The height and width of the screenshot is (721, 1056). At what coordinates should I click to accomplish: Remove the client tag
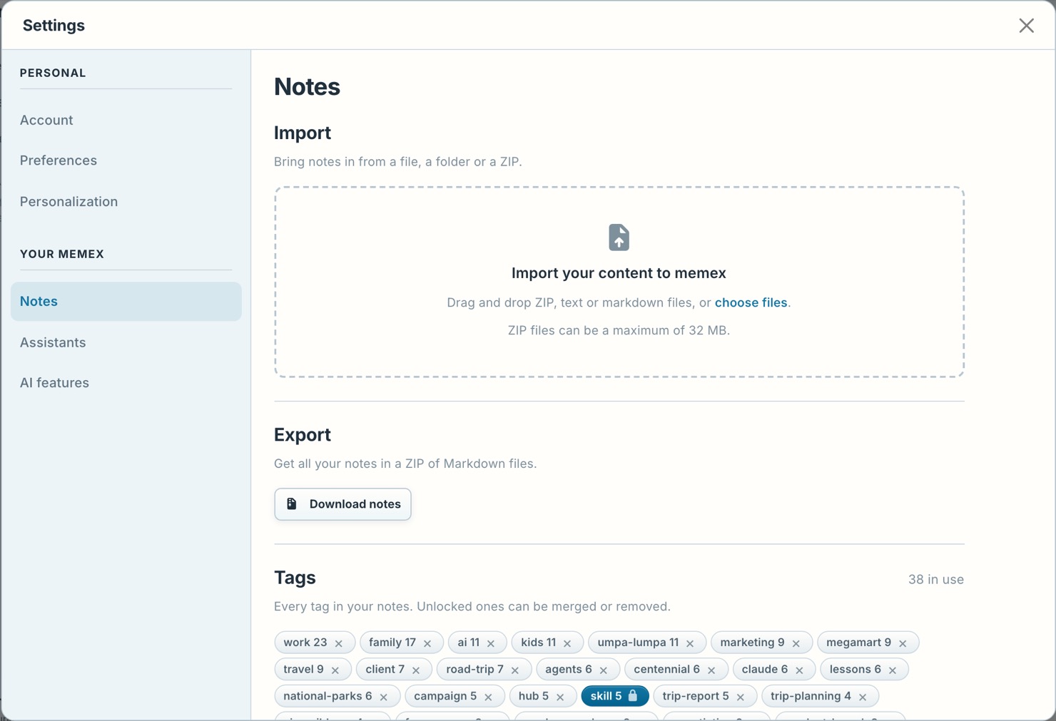pos(416,670)
